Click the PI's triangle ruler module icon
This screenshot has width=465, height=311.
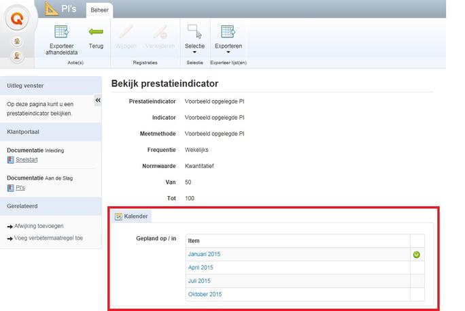pyautogui.click(x=52, y=9)
